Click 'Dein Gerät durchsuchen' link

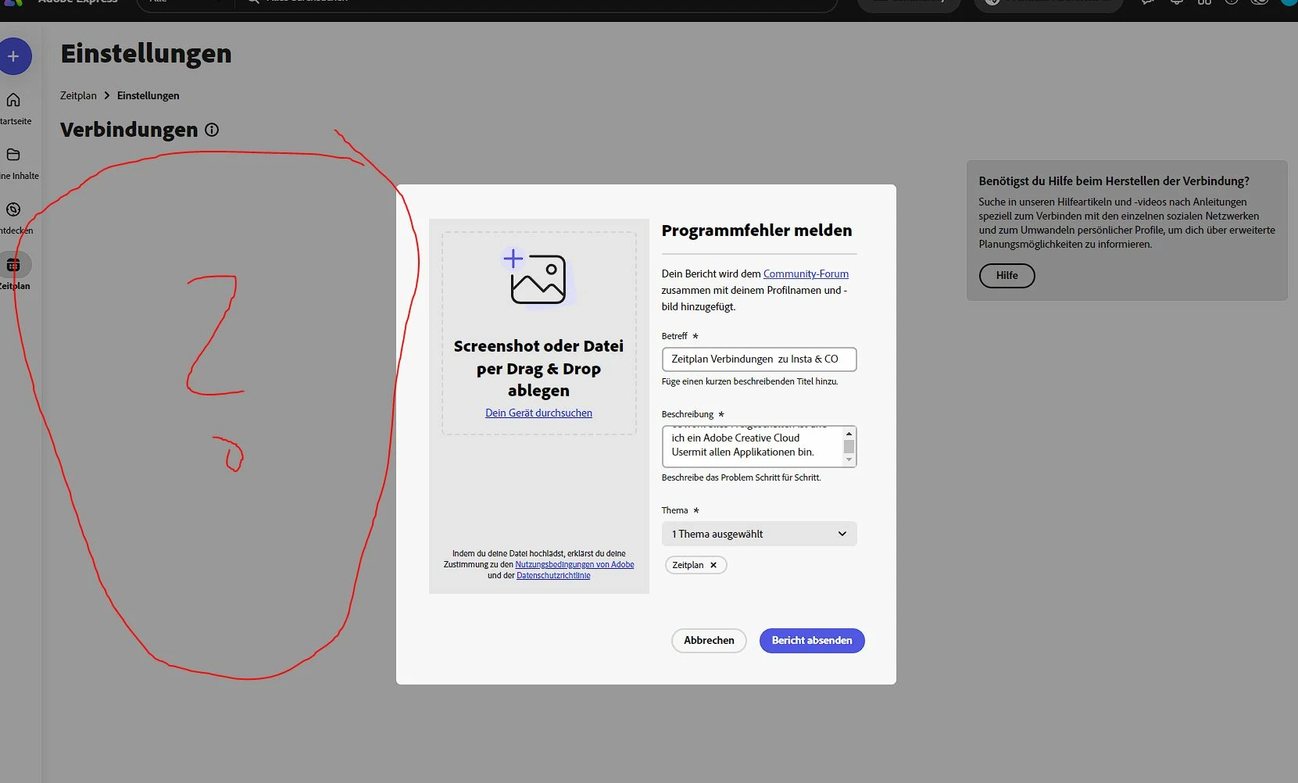click(538, 413)
